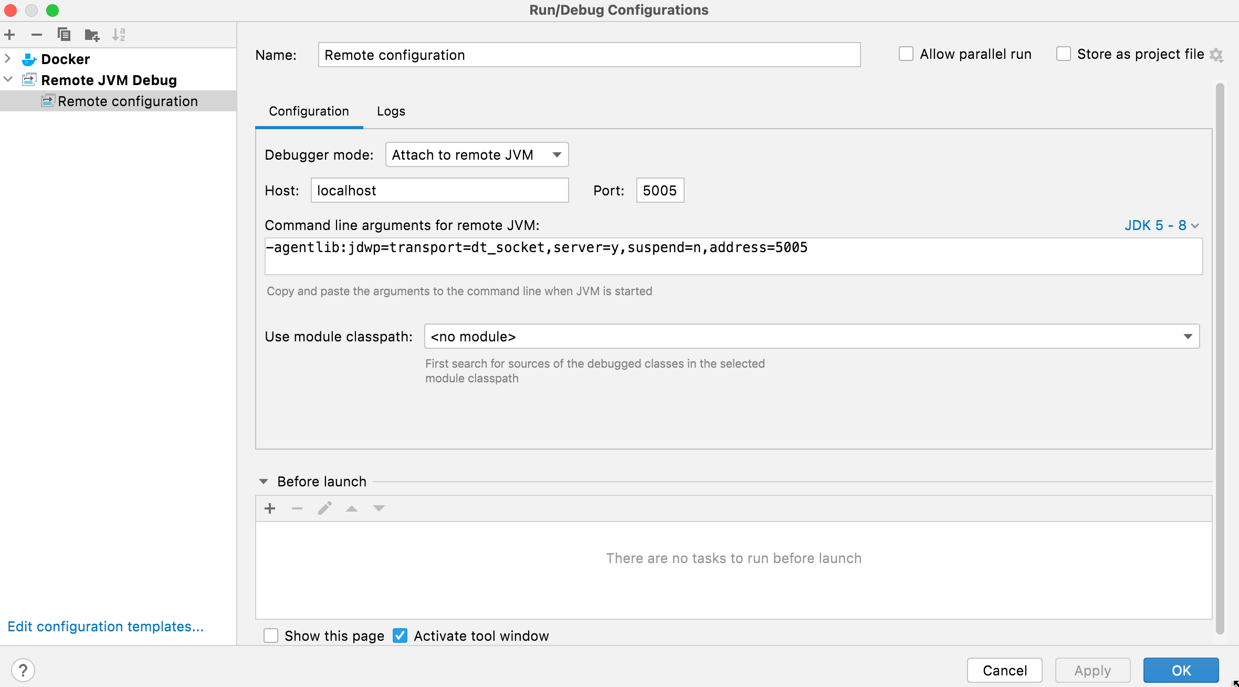The height and width of the screenshot is (687, 1239).
Task: Click the red close window button
Action: click(x=10, y=10)
